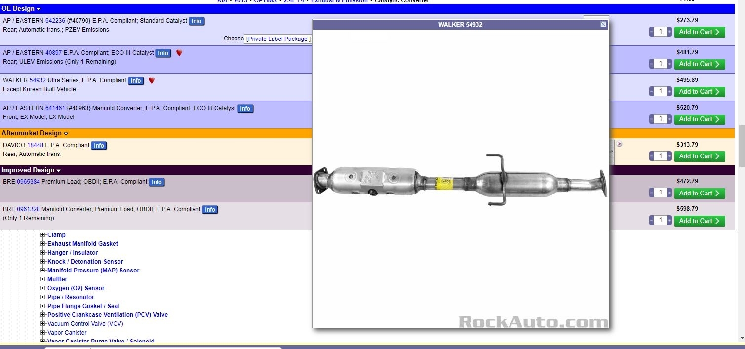Close the WALKER 54932 image popup

click(603, 24)
